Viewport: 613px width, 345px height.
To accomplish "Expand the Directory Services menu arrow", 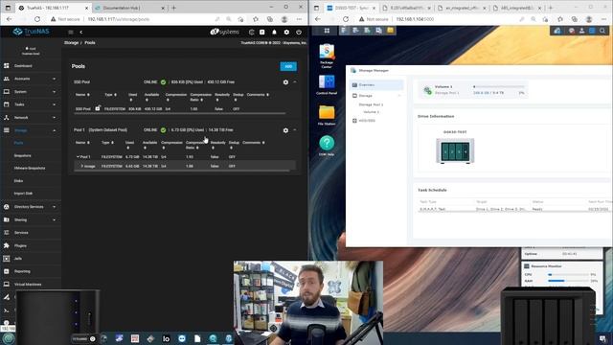I will [x=54, y=207].
